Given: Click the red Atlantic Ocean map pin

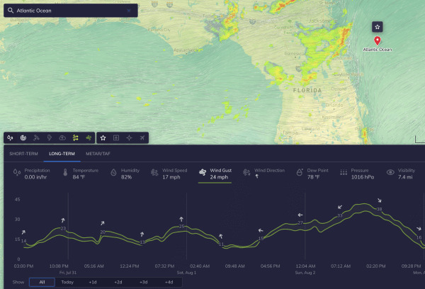Looking at the screenshot, I should tap(378, 40).
